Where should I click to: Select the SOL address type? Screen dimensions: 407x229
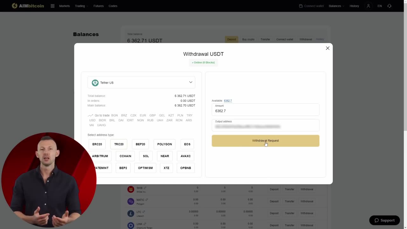(146, 156)
